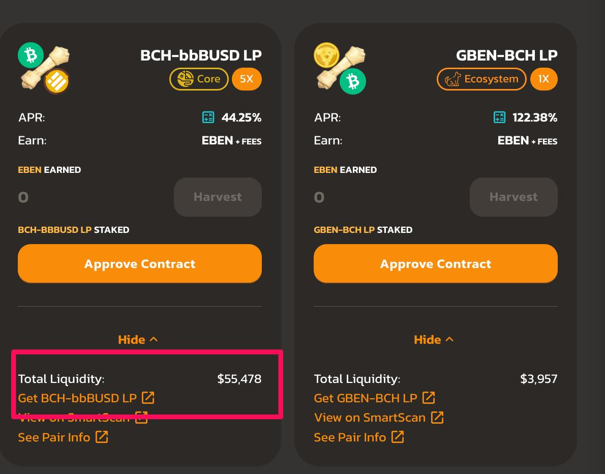
Task: Click external-link icon beside left See Pair Info
Action: (x=102, y=437)
